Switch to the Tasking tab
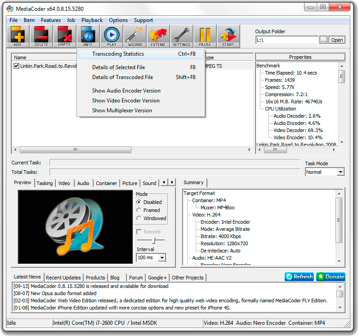This screenshot has width=358, height=336. pyautogui.click(x=45, y=183)
